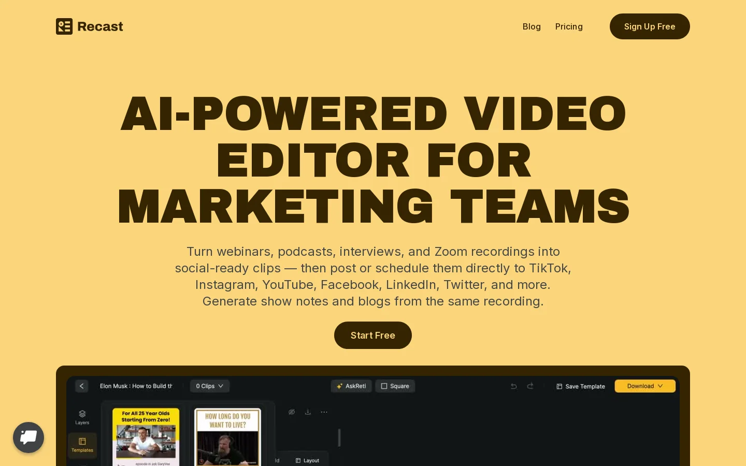Click the 'Elon Musk : How to Build' title
Viewport: 746px width, 466px height.
136,386
